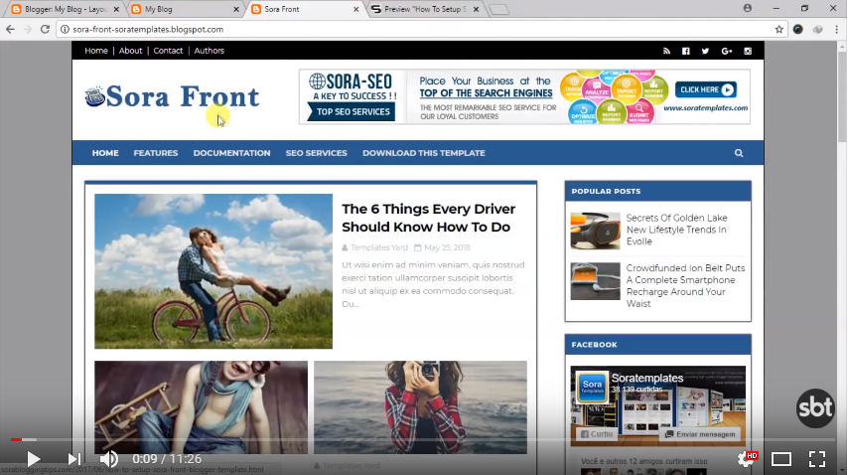Click Authors link in top bar
The height and width of the screenshot is (475, 848).
(x=210, y=51)
